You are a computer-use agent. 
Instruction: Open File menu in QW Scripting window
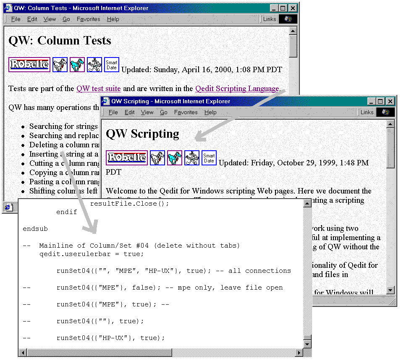(x=113, y=112)
